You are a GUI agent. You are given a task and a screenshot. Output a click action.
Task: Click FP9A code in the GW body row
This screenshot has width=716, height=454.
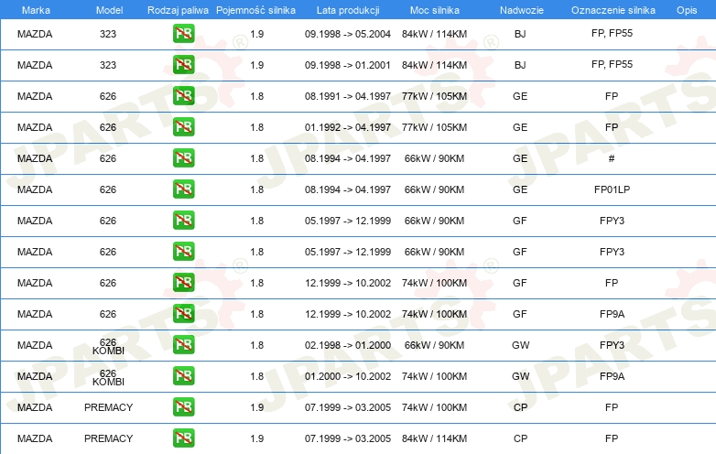612,376
